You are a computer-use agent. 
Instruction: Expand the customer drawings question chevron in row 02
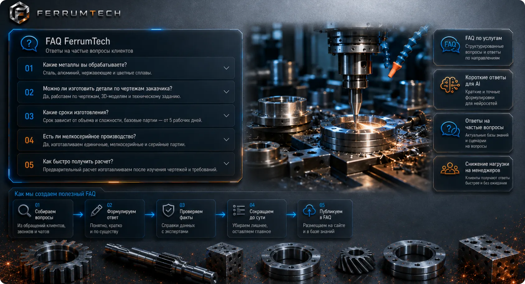pos(226,92)
